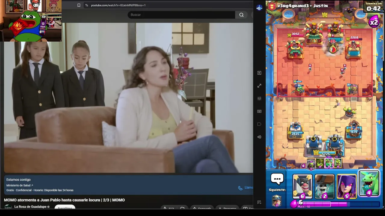Click the emulator tag-shaped sidebar icon

pyautogui.click(x=259, y=124)
